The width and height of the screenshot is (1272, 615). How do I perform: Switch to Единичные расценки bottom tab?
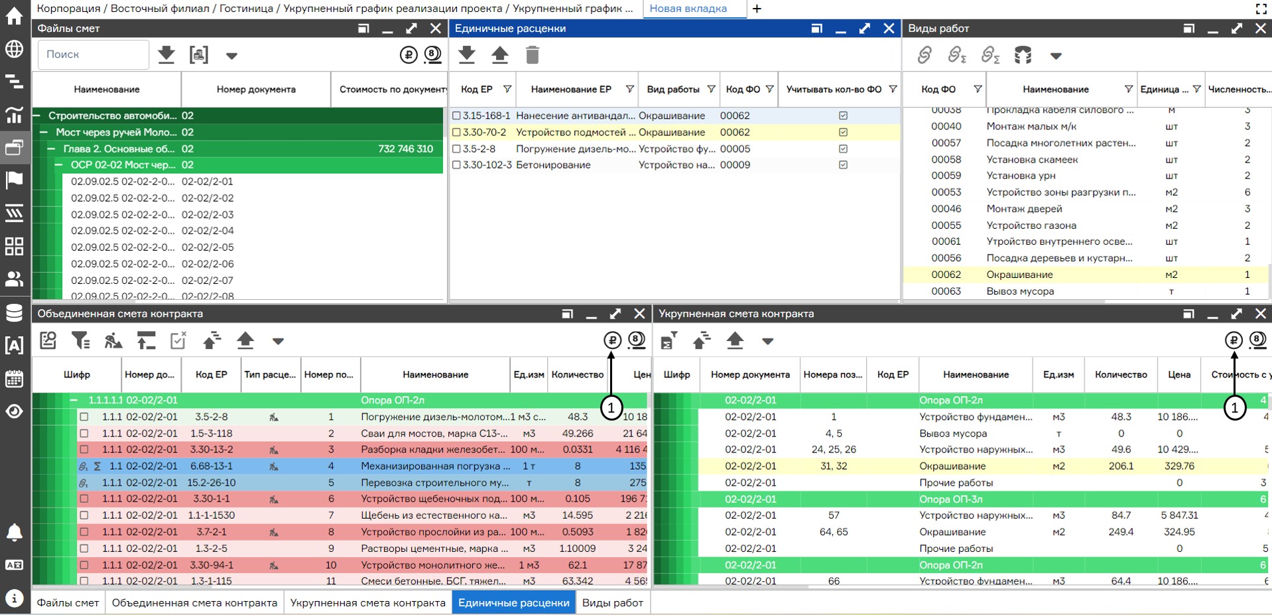[x=514, y=602]
